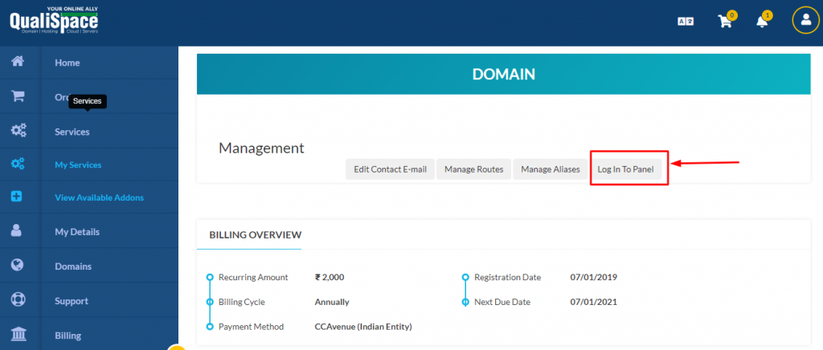The image size is (823, 350).
Task: Go to Home in sidebar
Action: point(68,63)
